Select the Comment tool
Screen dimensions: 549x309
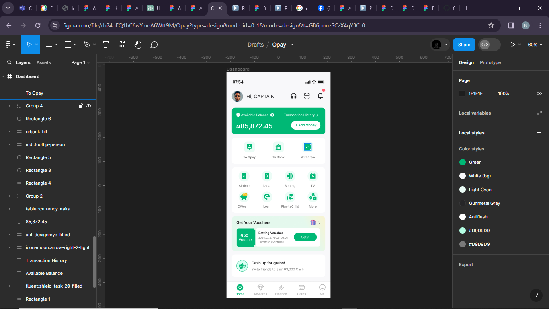pyautogui.click(x=154, y=45)
